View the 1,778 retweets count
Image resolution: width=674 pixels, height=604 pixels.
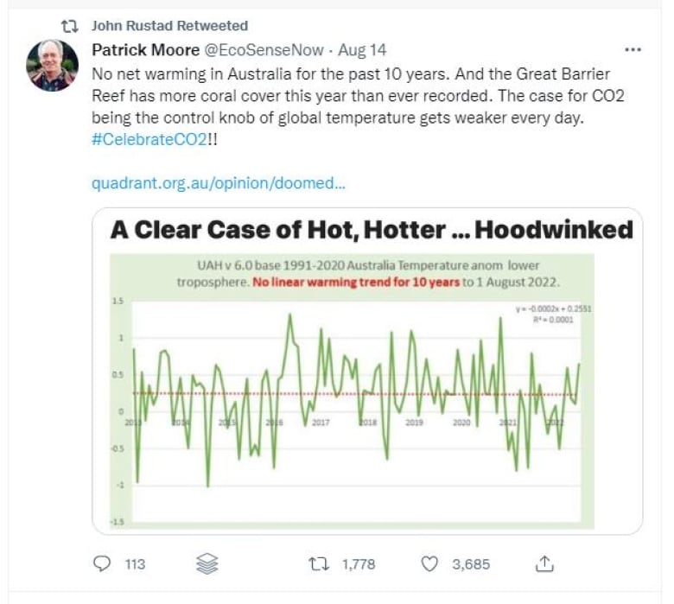click(359, 564)
